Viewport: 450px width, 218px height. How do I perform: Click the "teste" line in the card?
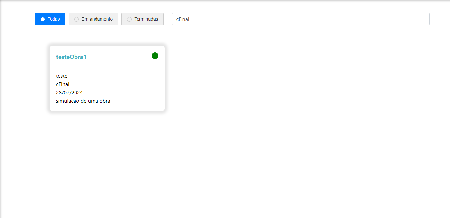point(62,76)
